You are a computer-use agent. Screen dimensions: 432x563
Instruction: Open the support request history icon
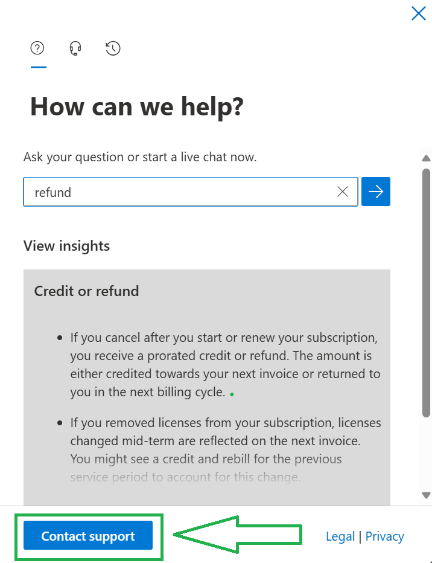(x=113, y=48)
